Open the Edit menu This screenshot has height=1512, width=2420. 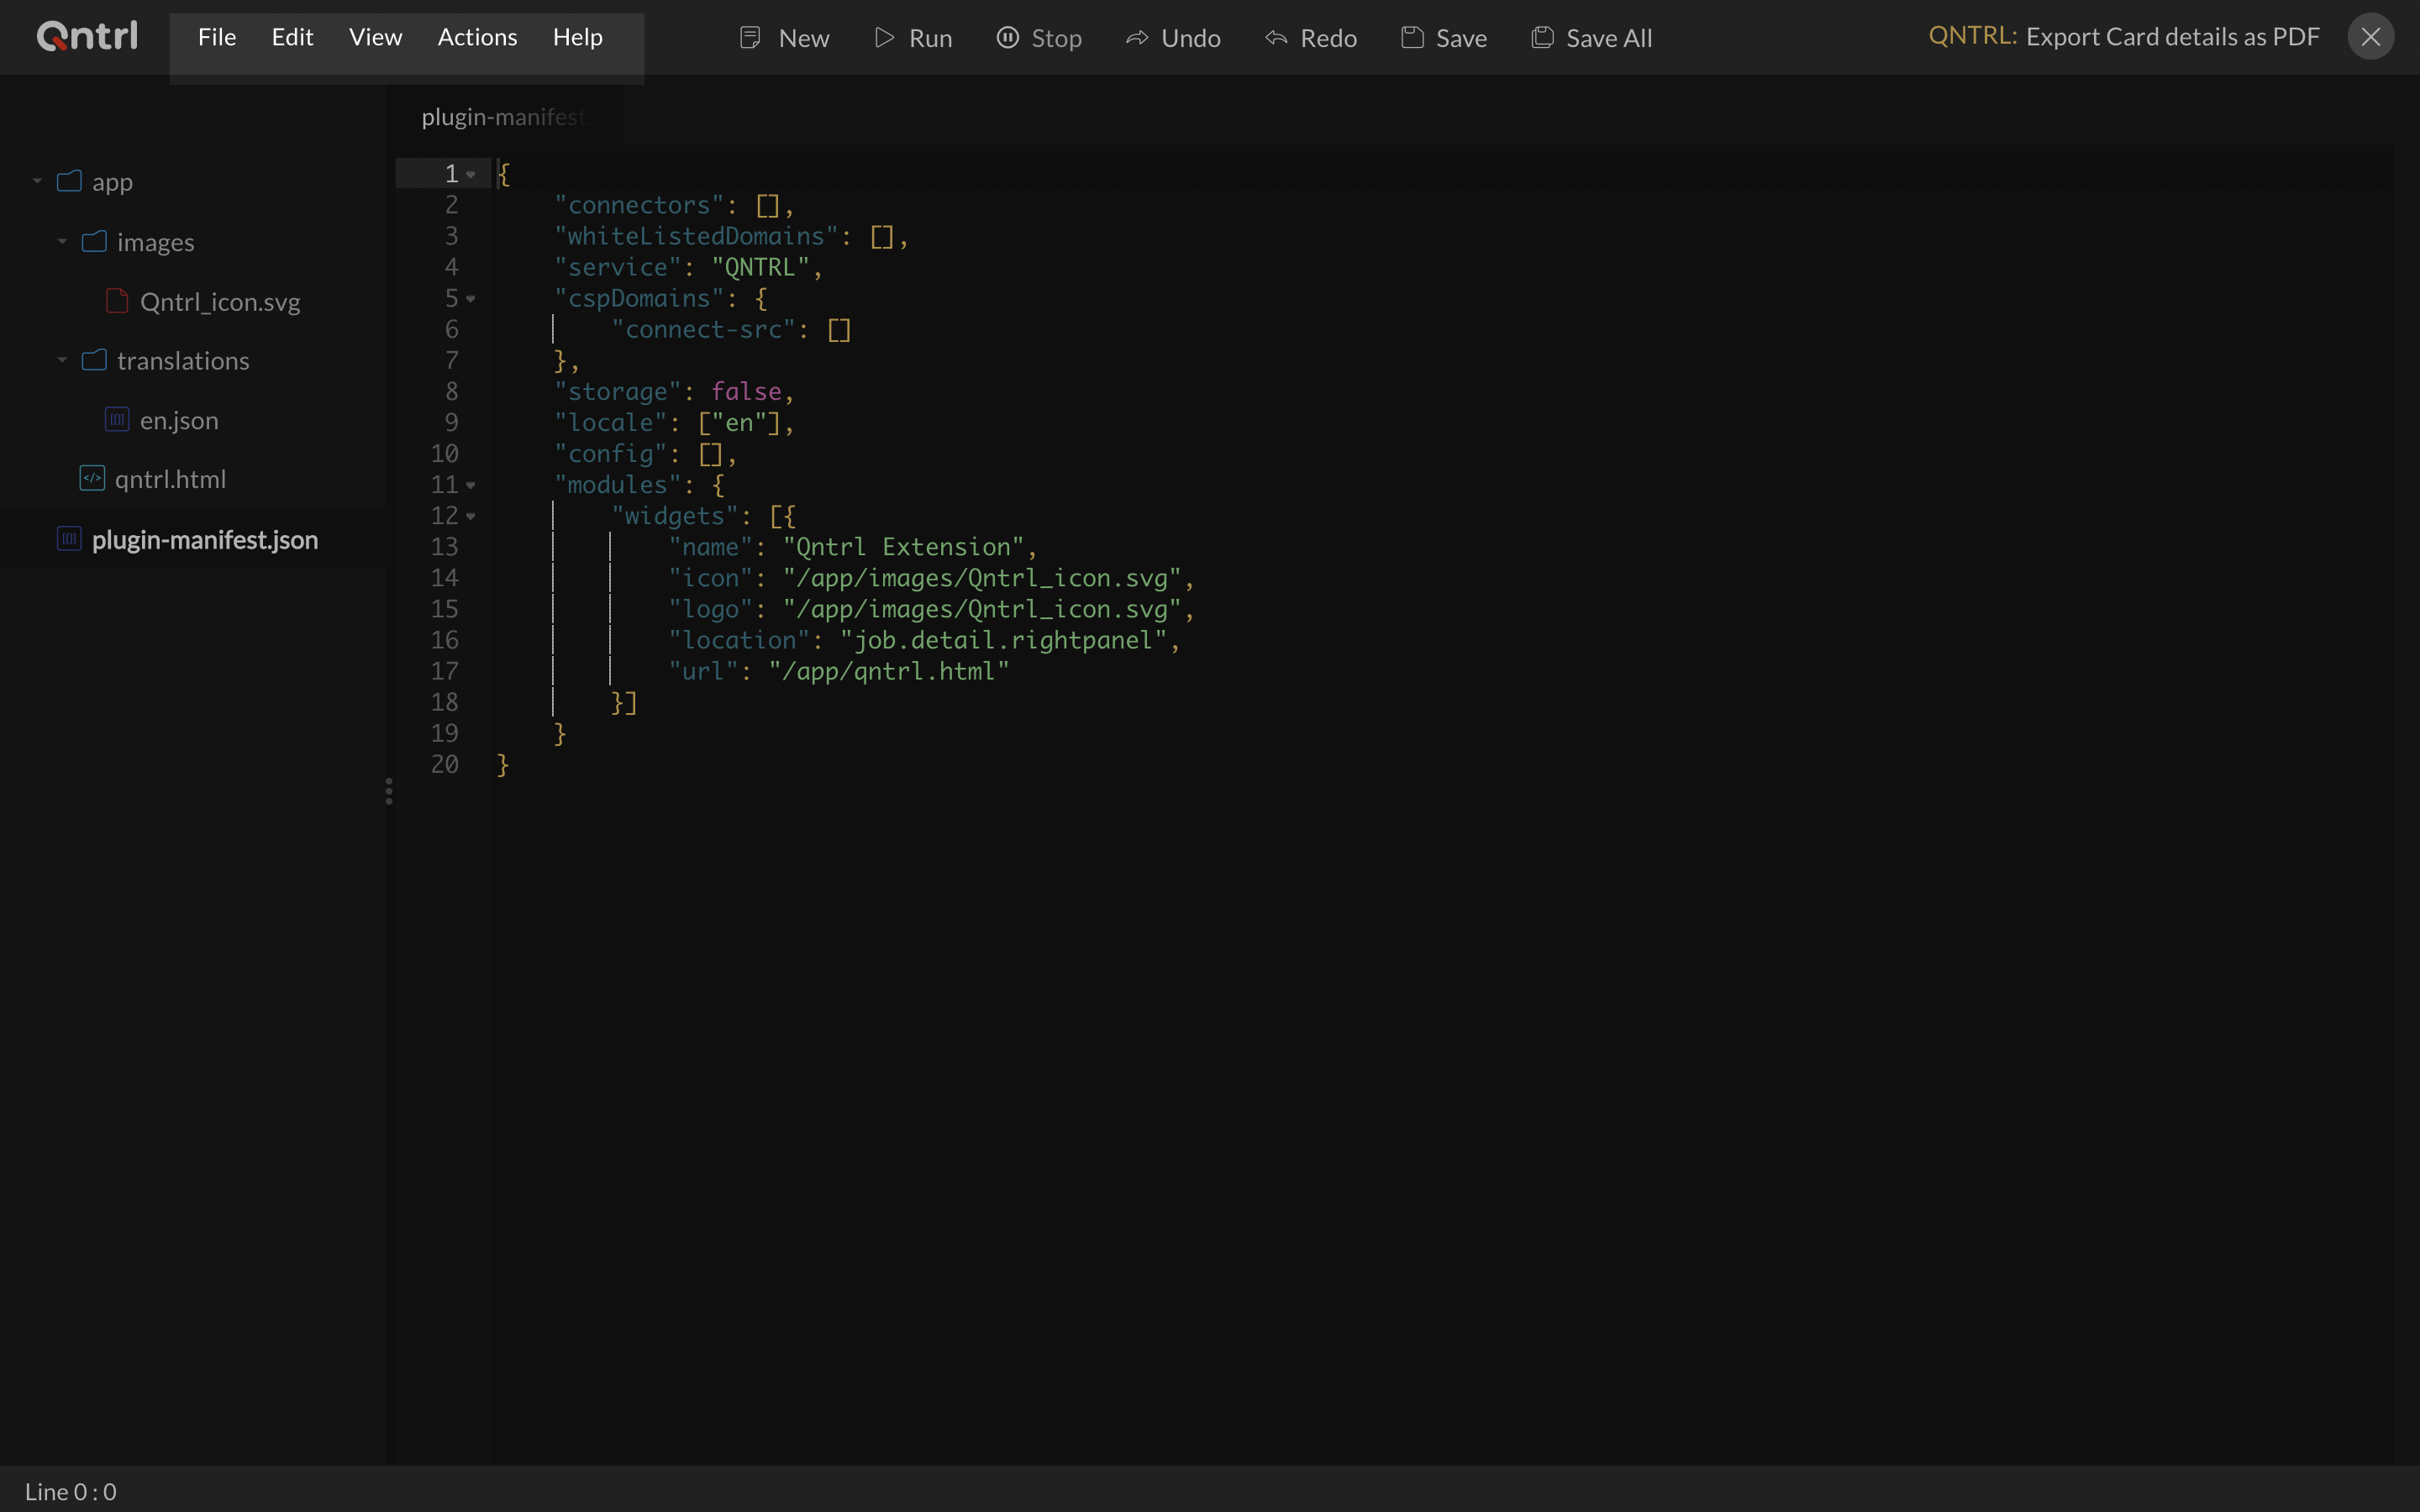pyautogui.click(x=292, y=37)
